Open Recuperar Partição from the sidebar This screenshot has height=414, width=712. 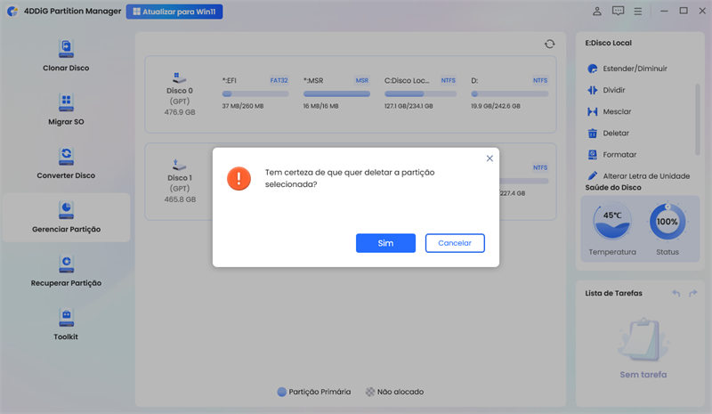[x=66, y=264]
